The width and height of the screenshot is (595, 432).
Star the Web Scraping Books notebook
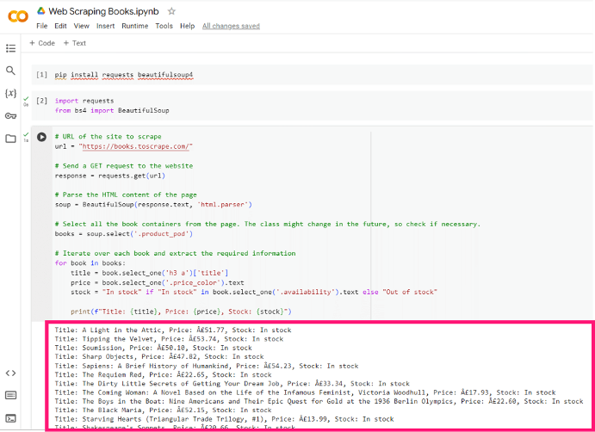point(172,11)
